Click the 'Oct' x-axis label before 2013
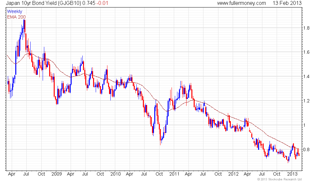Viewport: 319px width, 182px height. pos(277,174)
